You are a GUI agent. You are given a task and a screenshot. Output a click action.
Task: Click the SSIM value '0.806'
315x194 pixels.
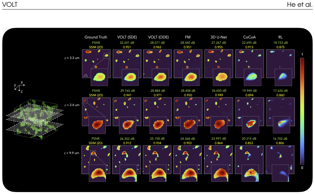(x=280, y=143)
